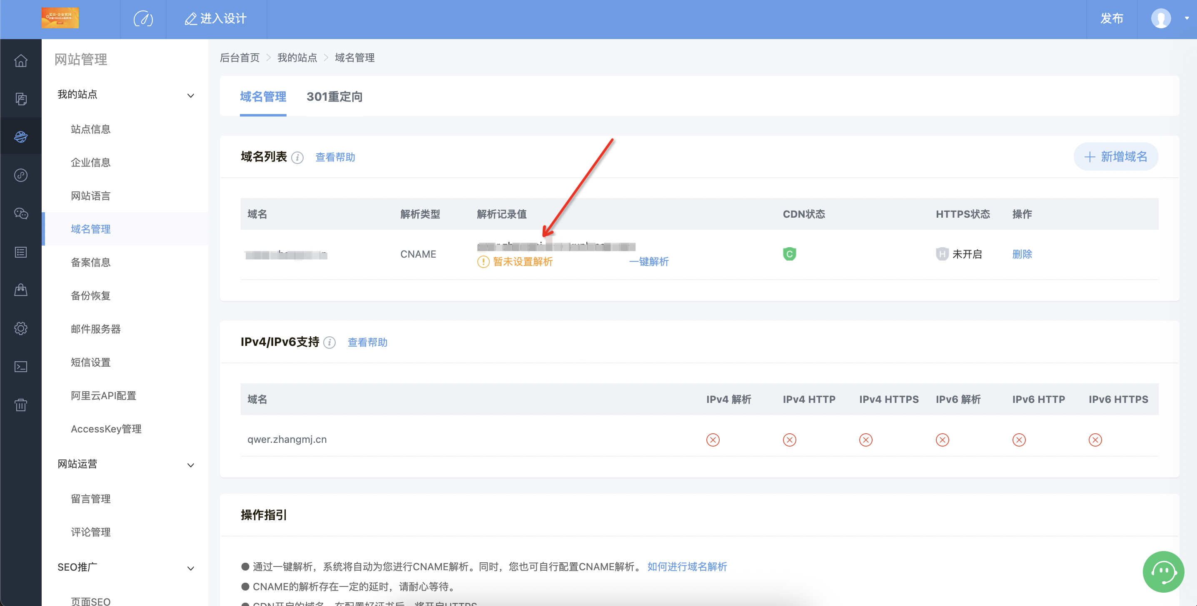Screen dimensions: 1197x606
Task: Click the 新增域名 button
Action: click(x=1115, y=157)
